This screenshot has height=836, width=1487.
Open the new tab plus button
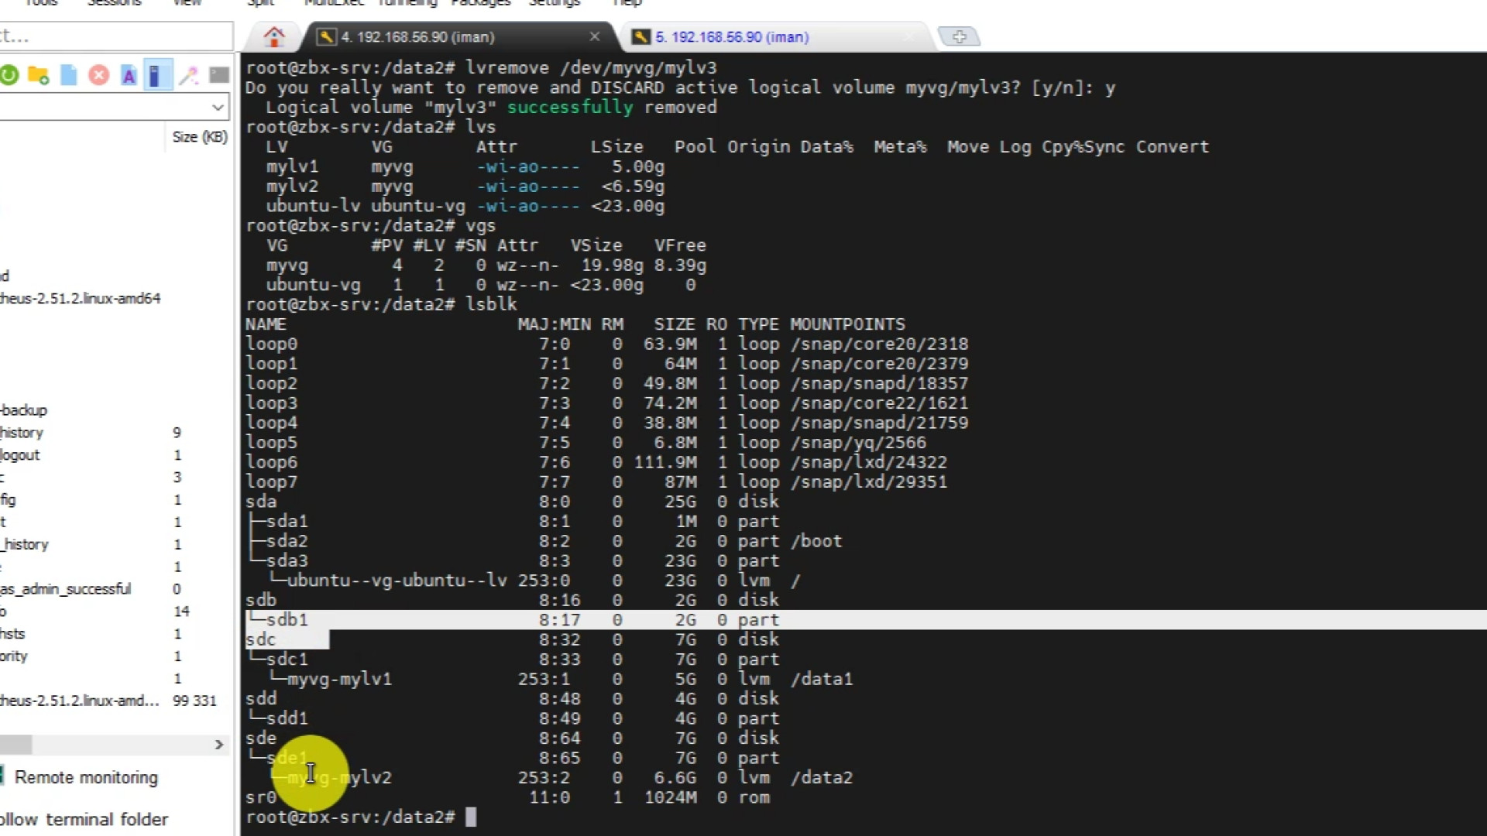click(959, 36)
